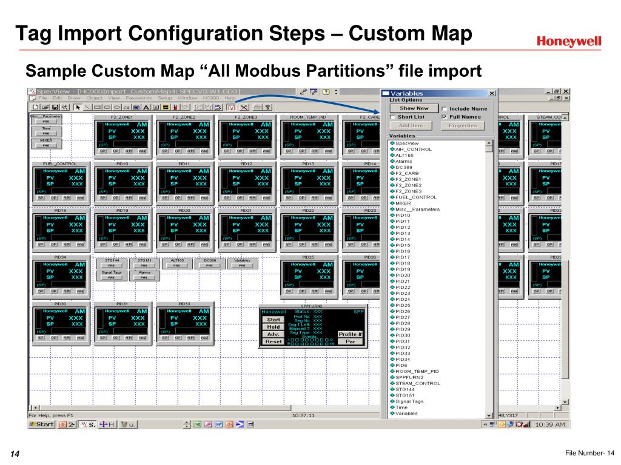This screenshot has width=621, height=465.
Task: Click the crossed tools setup icon
Action: click(244, 107)
